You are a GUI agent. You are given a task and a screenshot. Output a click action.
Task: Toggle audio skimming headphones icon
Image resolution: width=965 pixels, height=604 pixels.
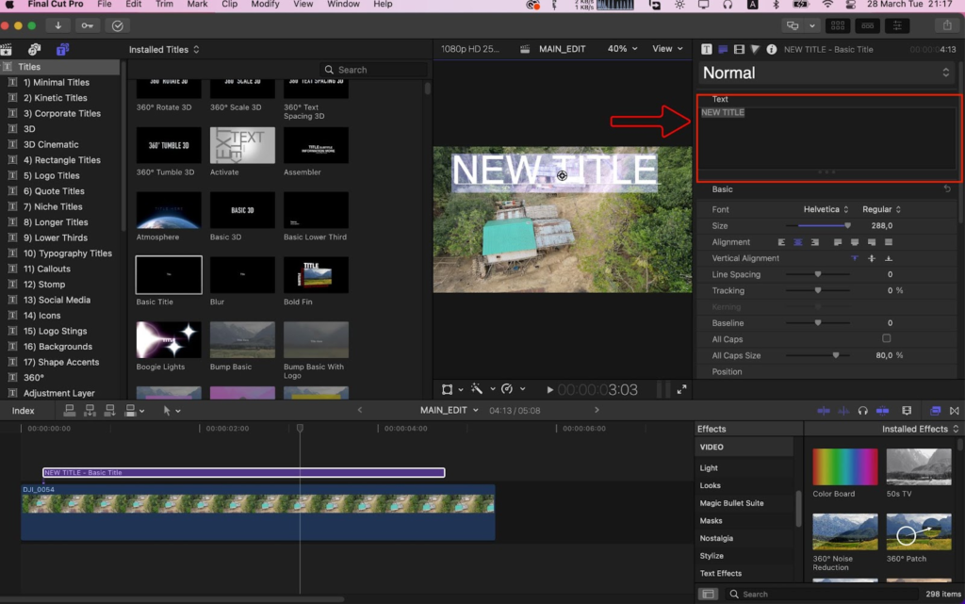863,410
